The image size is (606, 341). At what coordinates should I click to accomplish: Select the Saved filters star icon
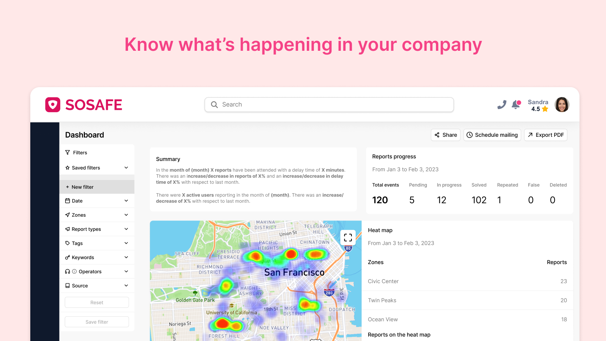click(67, 167)
